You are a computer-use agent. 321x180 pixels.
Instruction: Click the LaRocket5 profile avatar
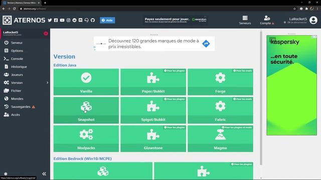(x=313, y=20)
